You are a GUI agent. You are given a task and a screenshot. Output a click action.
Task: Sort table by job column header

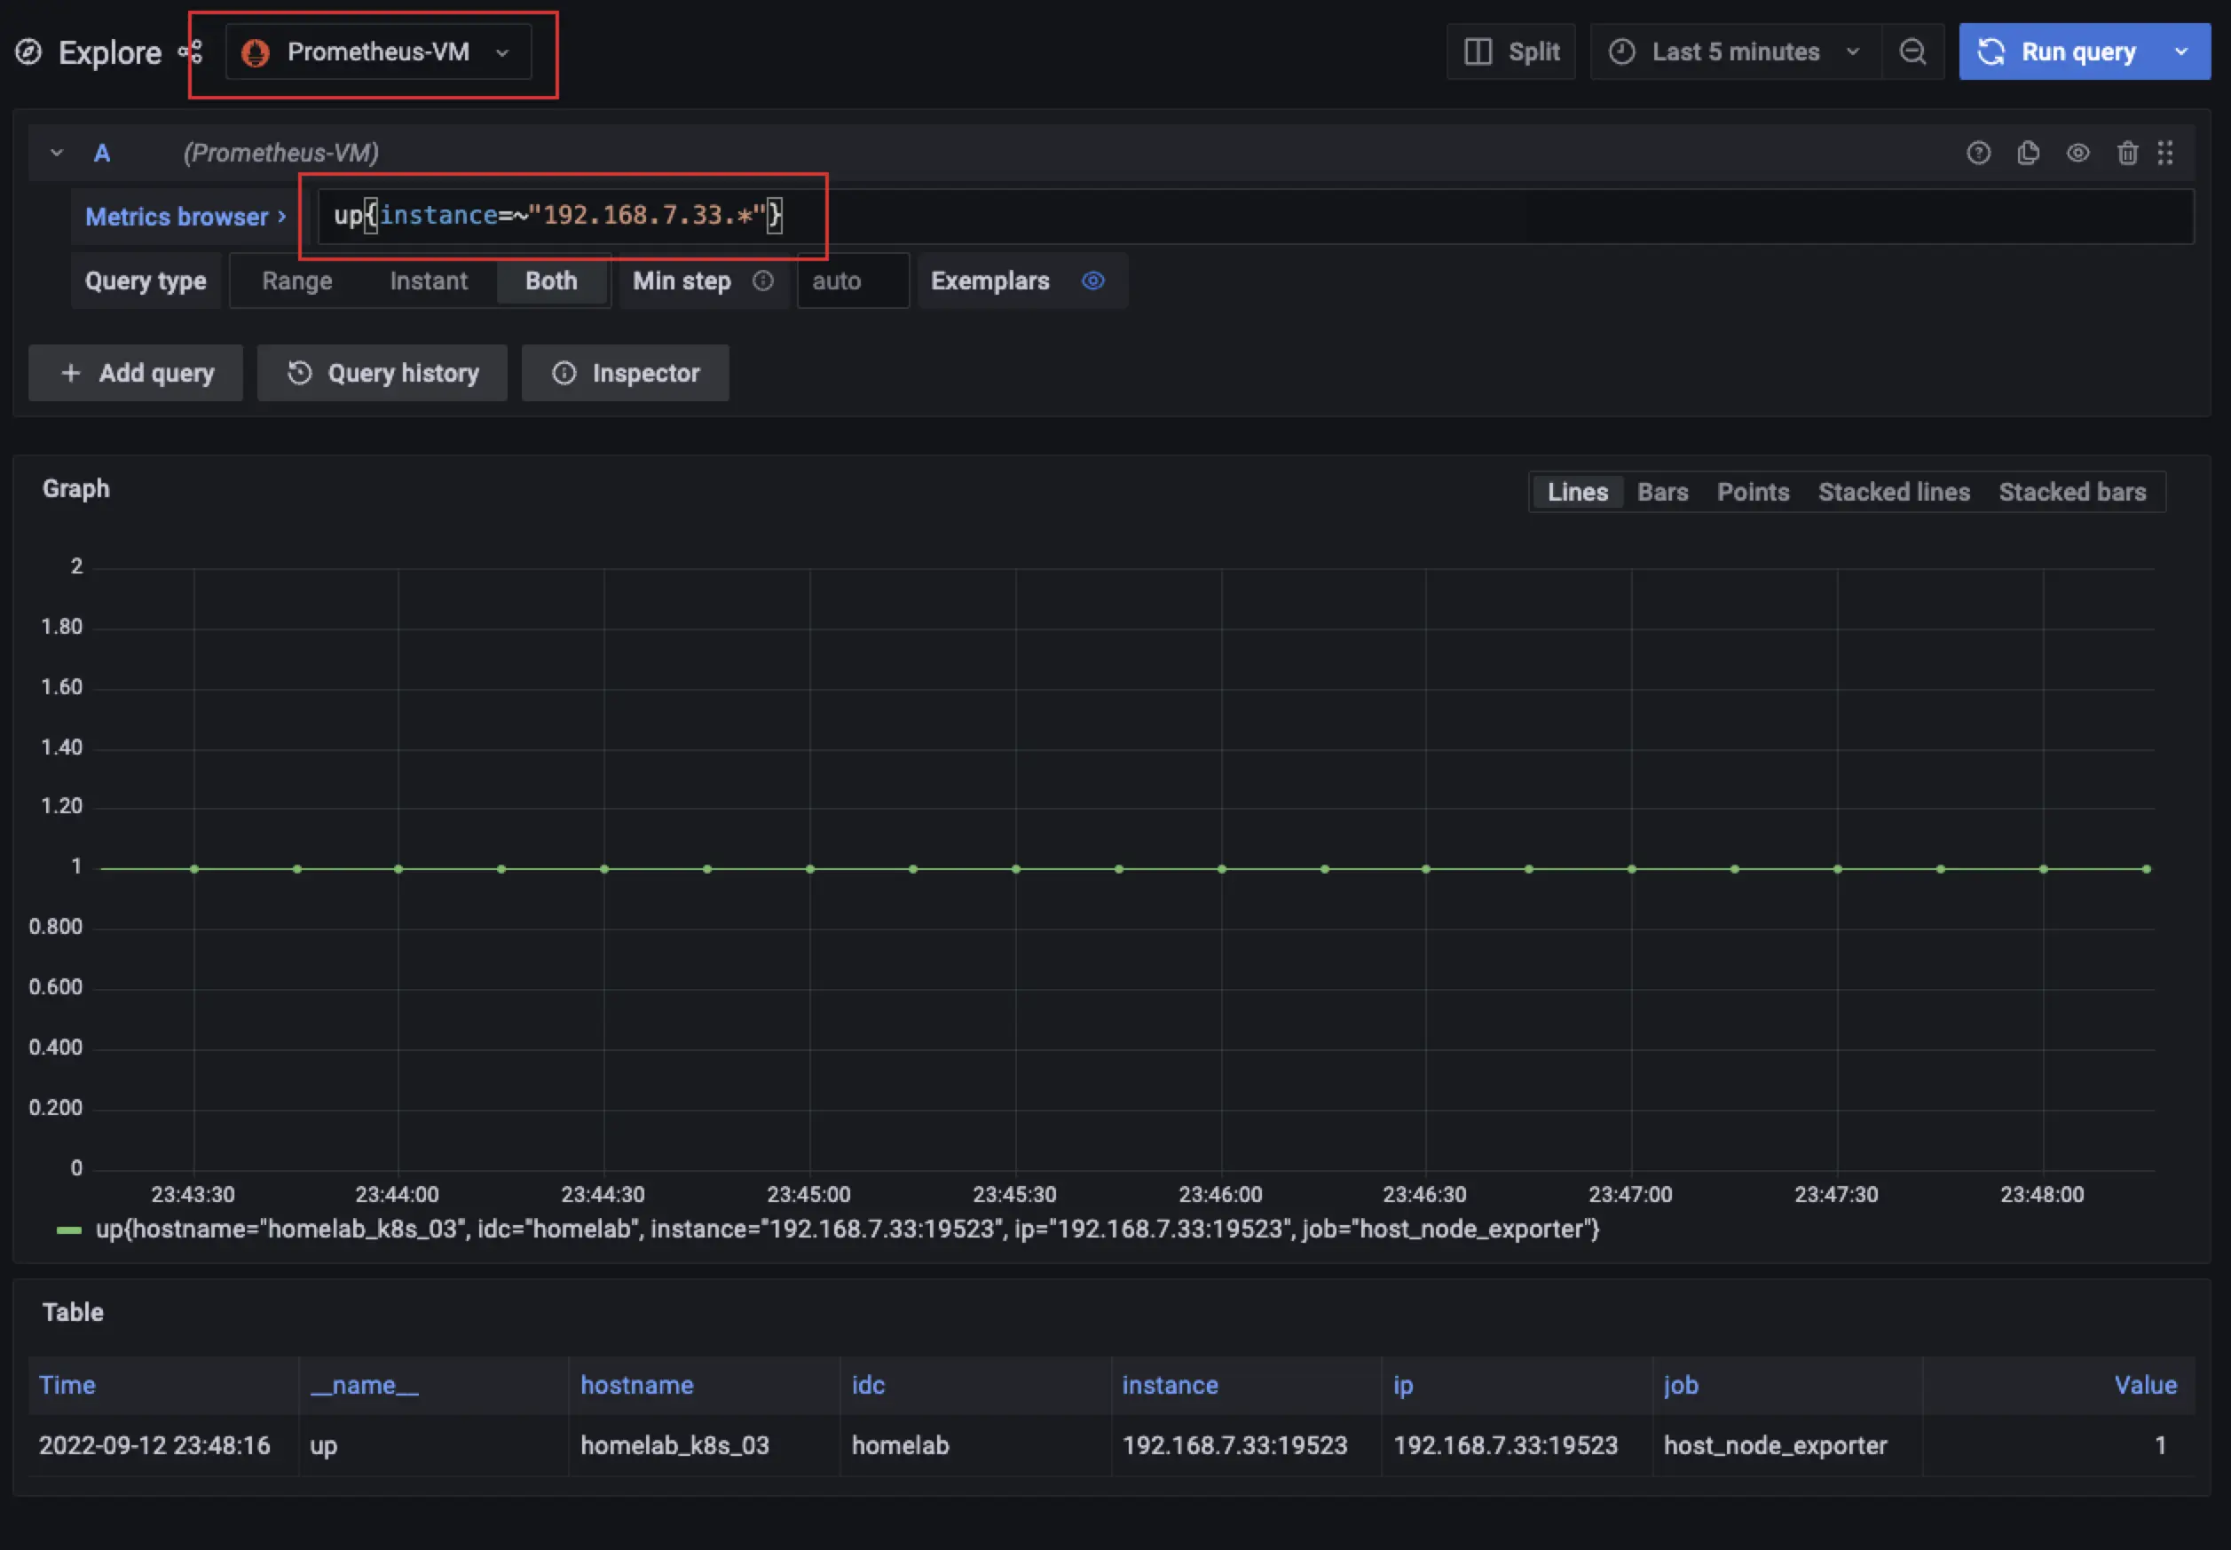click(1681, 1385)
